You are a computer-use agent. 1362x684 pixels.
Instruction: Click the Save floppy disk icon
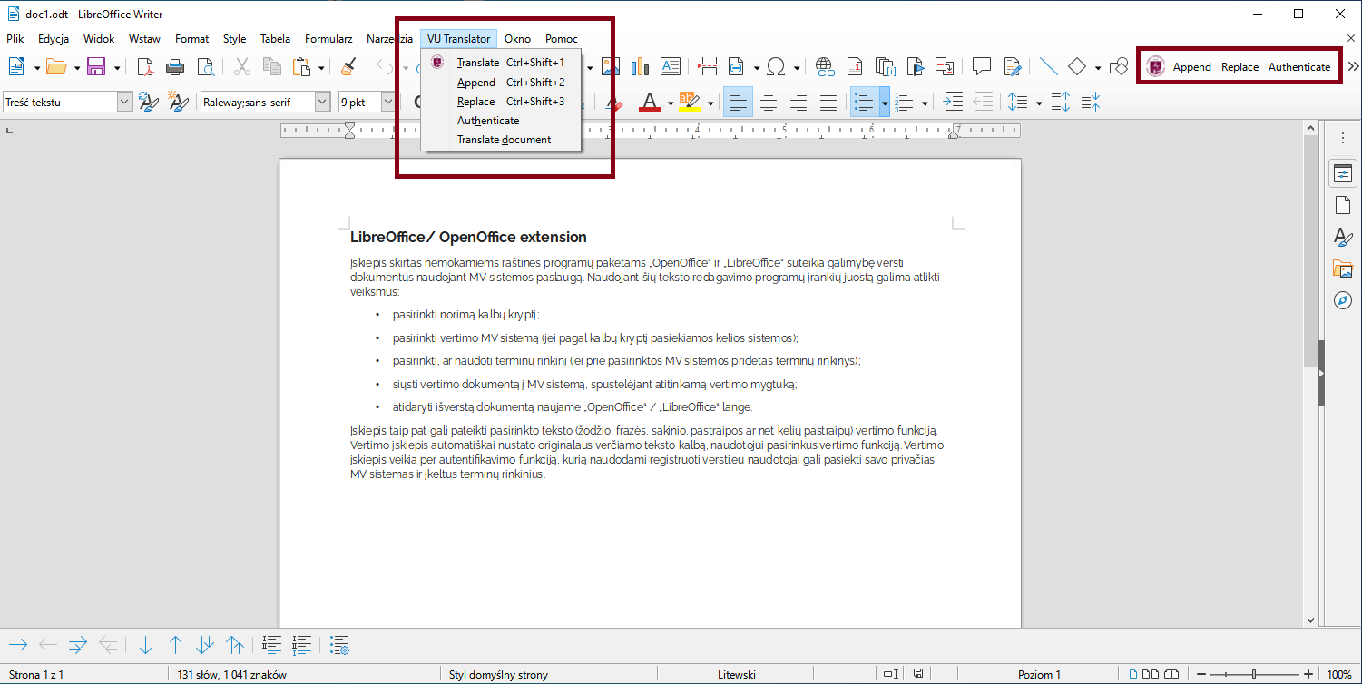click(97, 66)
